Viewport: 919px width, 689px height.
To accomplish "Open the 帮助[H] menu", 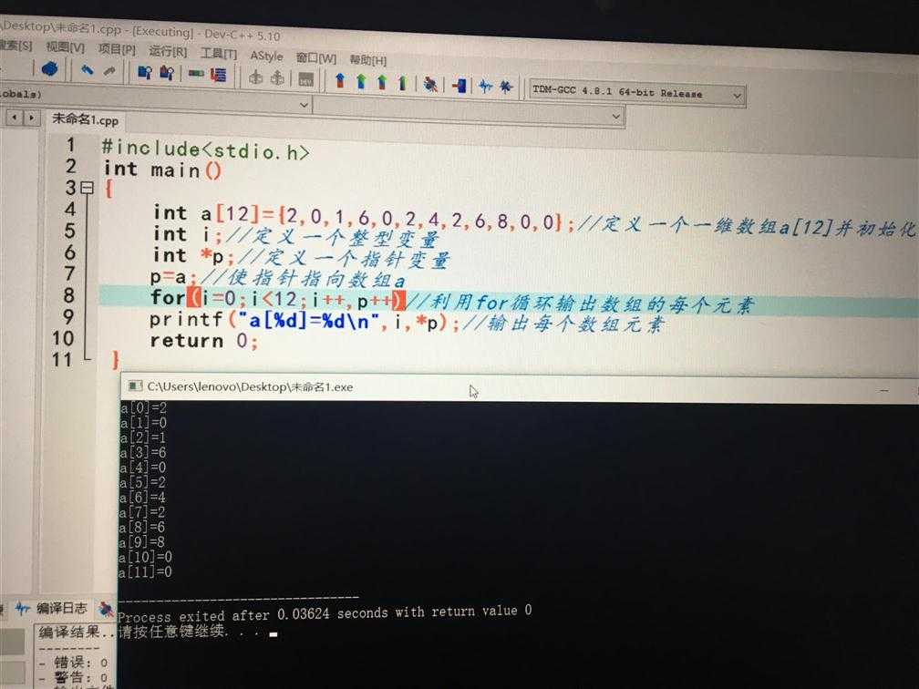I will (368, 60).
